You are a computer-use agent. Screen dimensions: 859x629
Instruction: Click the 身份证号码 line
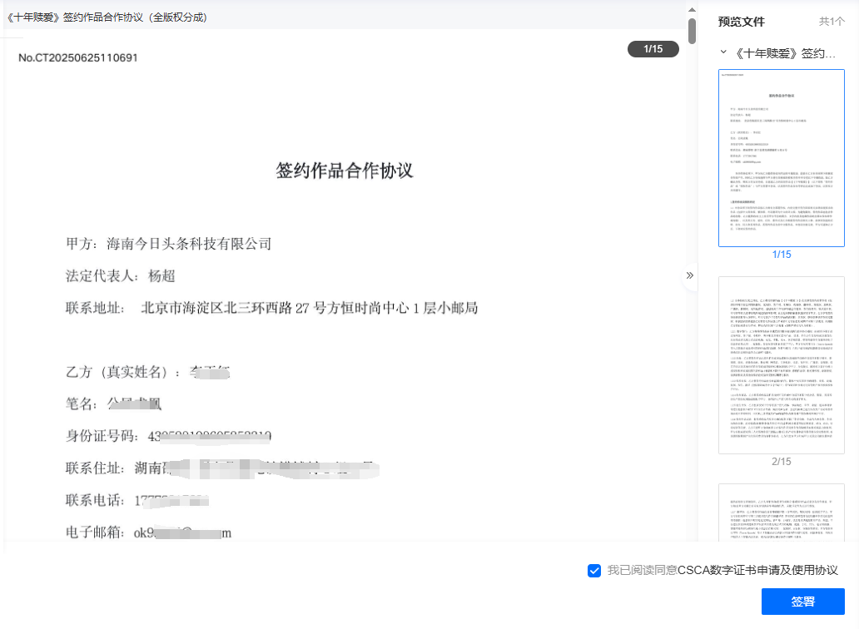click(169, 436)
